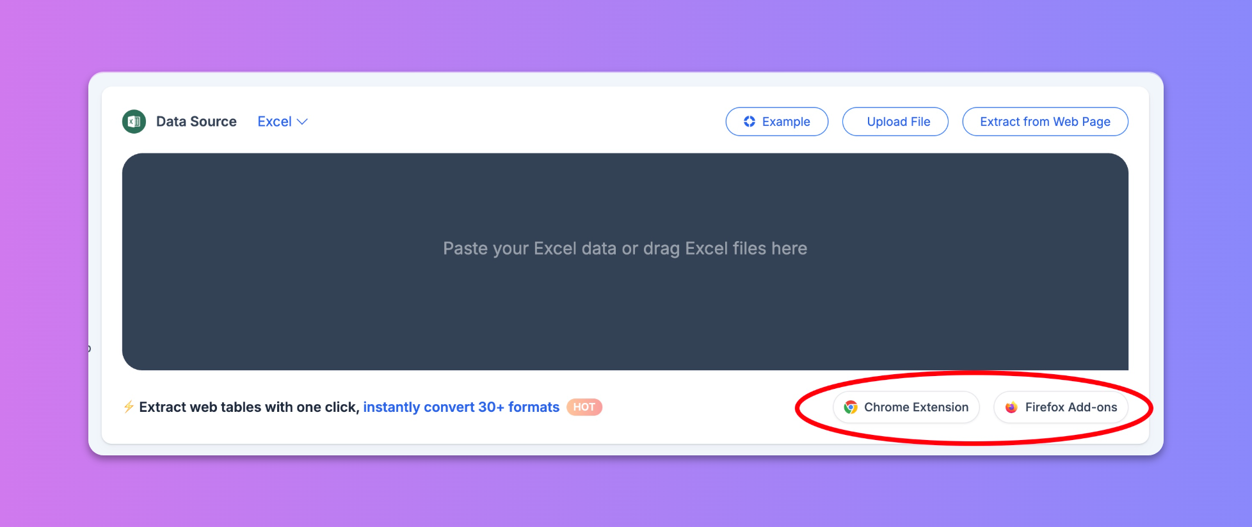Viewport: 1252px width, 527px height.
Task: Load sample data with Example button
Action: (x=777, y=122)
